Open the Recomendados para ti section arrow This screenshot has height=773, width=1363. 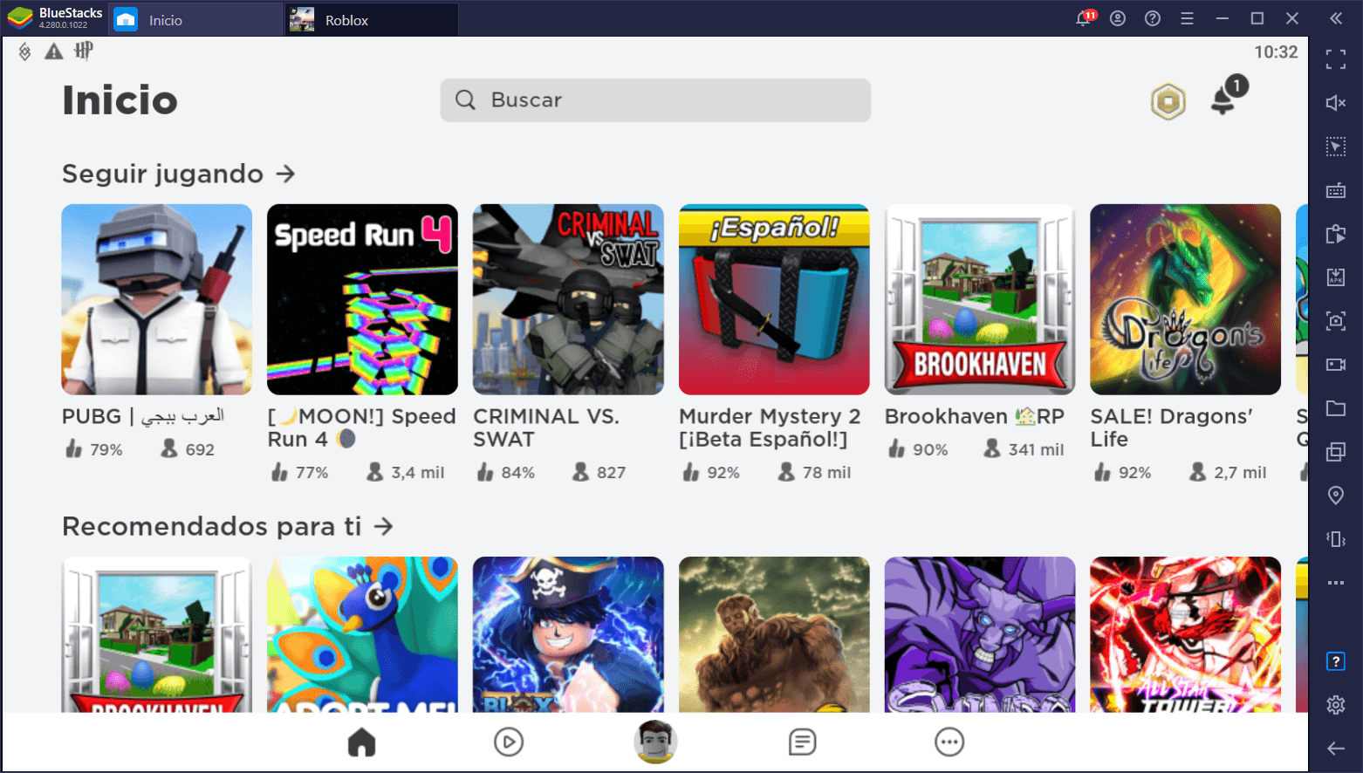tap(383, 526)
